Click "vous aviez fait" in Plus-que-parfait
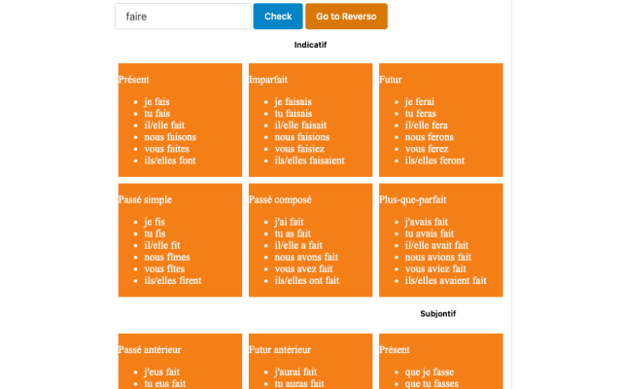The height and width of the screenshot is (389, 622). [435, 269]
